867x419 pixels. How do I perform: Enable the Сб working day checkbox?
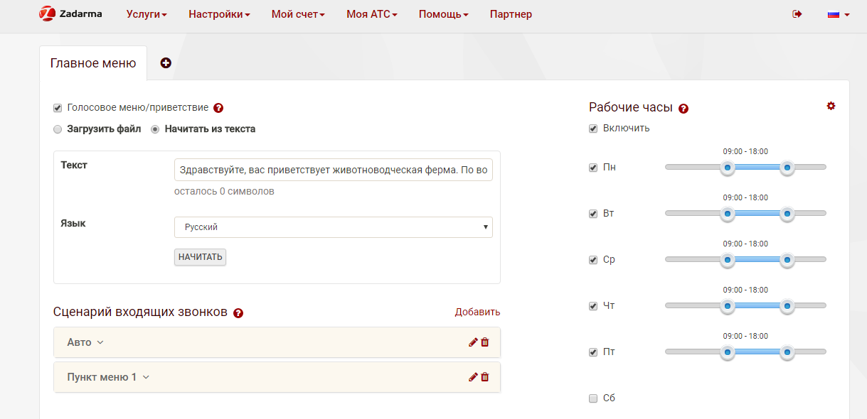pos(593,398)
